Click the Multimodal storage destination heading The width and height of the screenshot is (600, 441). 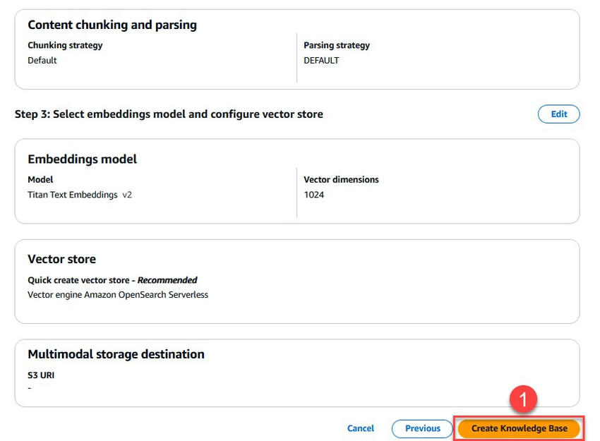116,354
